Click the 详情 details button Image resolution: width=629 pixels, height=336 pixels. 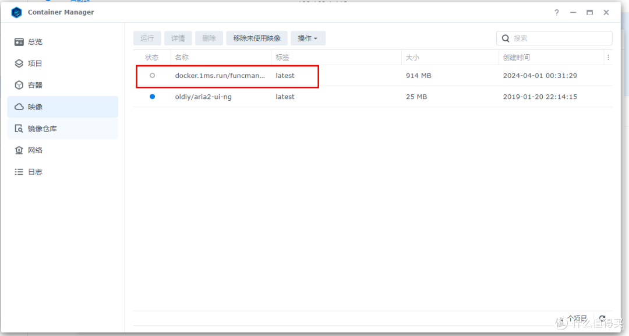pos(178,38)
